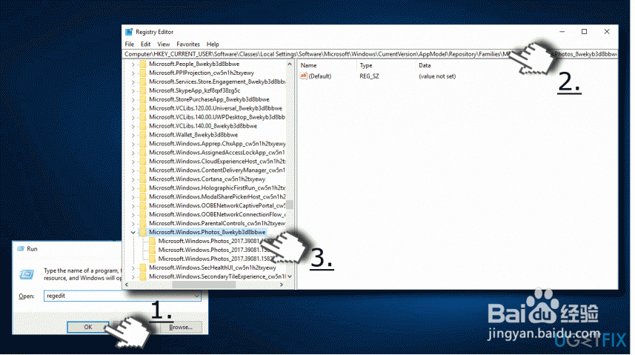Image resolution: width=635 pixels, height=355 pixels.
Task: Click Microsoft.VCLibs.140.00_8wekyb3d8bbwe folder icon
Action: click(x=142, y=126)
